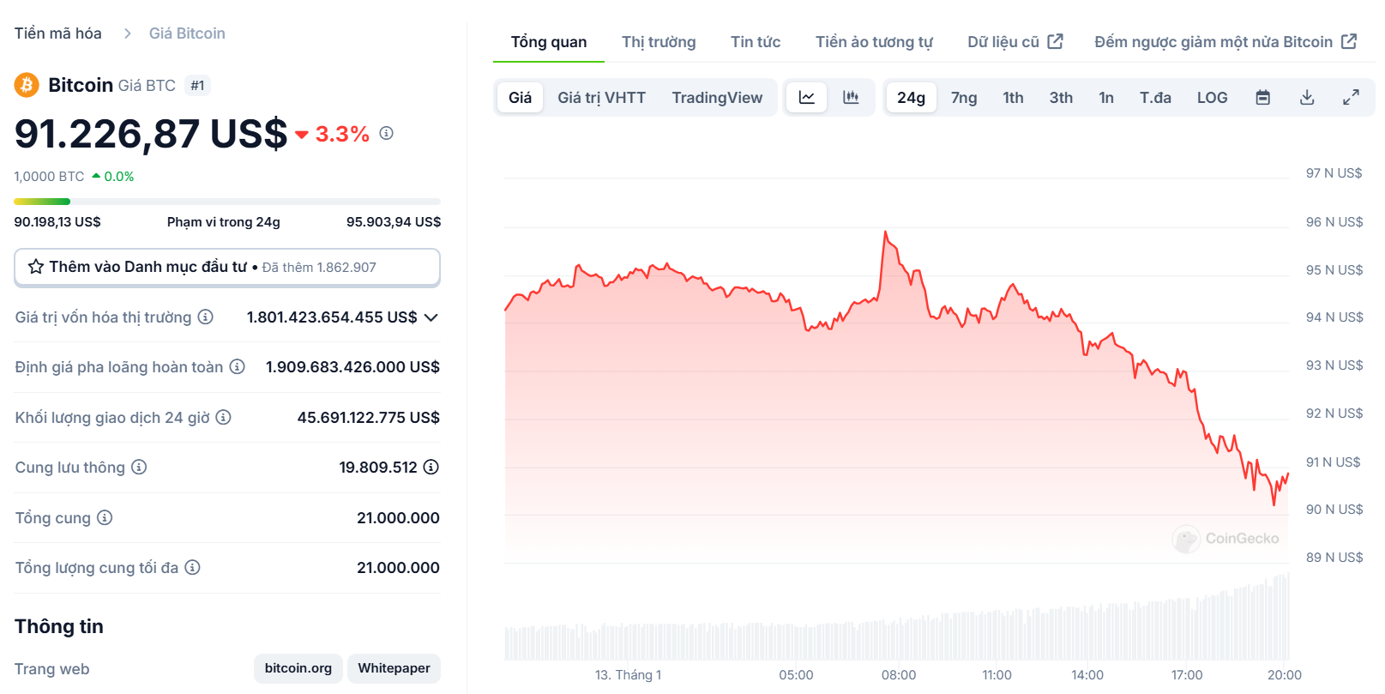The height and width of the screenshot is (694, 1385).
Task: Open info icon for Định giá pha loãng hoàn toàn
Action: (x=238, y=366)
